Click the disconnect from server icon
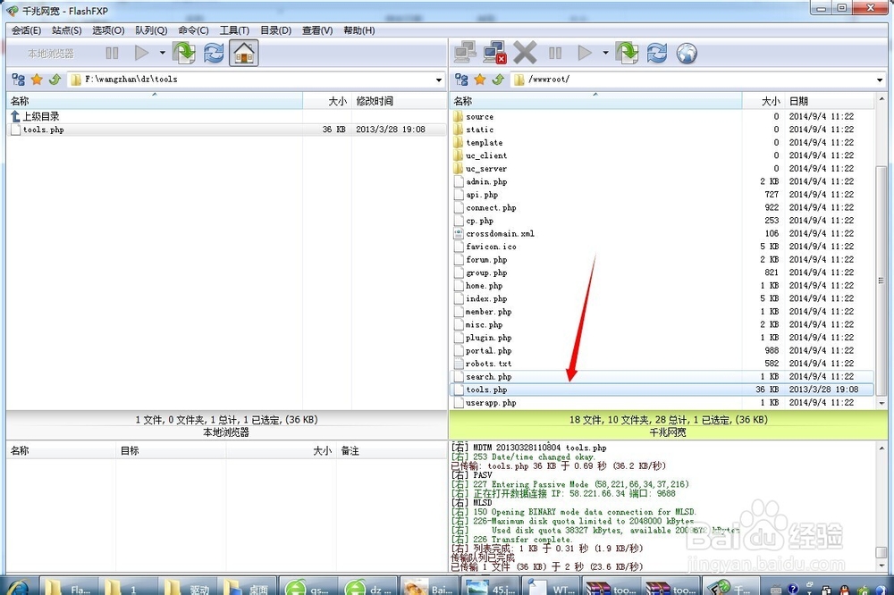 coord(494,53)
